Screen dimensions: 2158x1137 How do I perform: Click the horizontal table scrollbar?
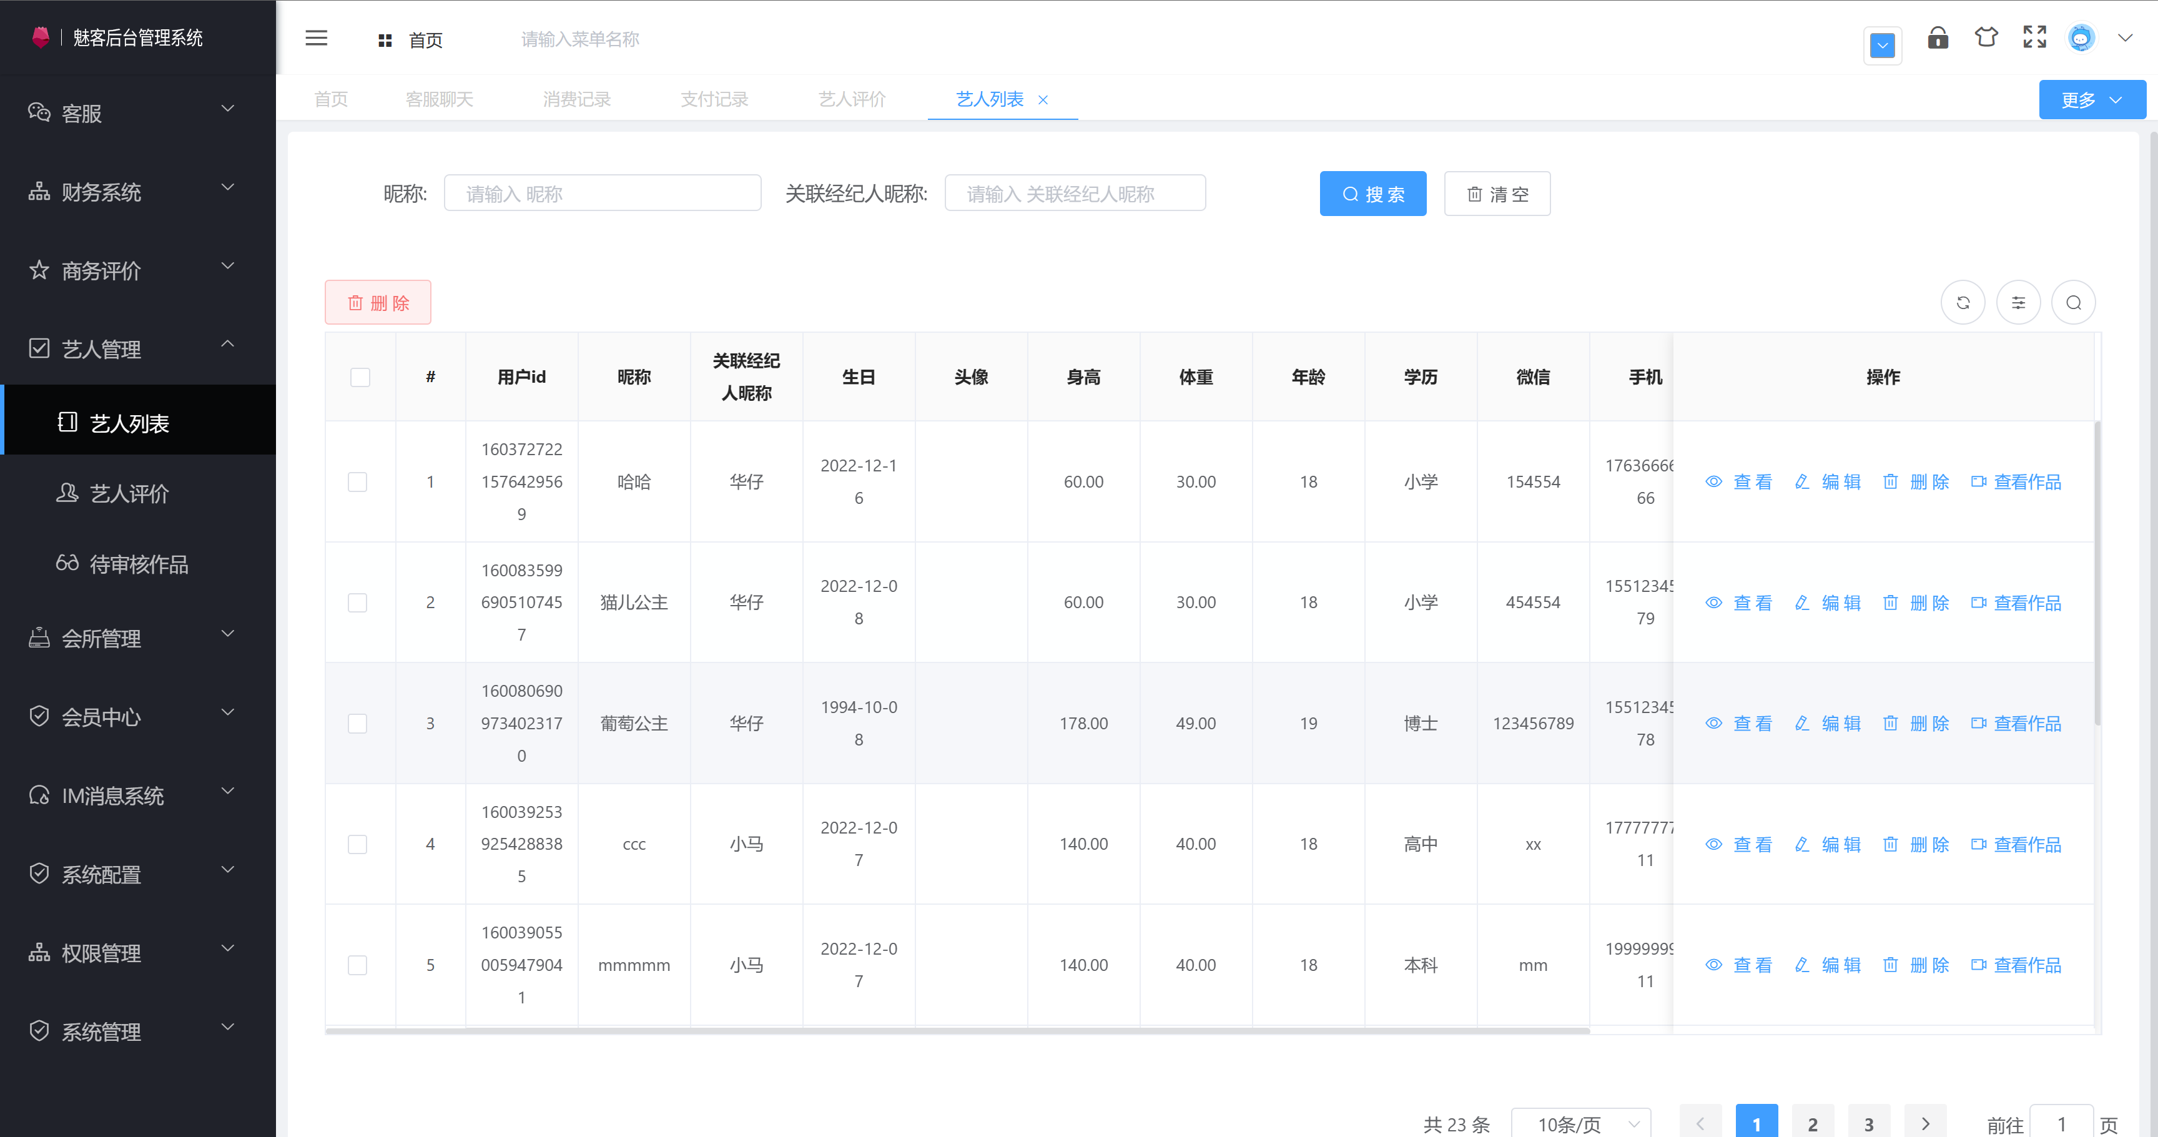pyautogui.click(x=957, y=1031)
